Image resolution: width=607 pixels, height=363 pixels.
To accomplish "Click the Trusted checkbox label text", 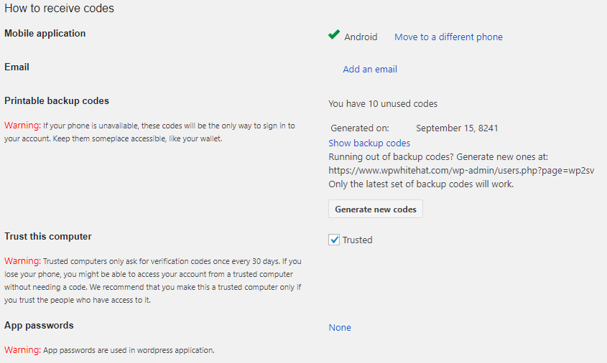I will [x=357, y=240].
